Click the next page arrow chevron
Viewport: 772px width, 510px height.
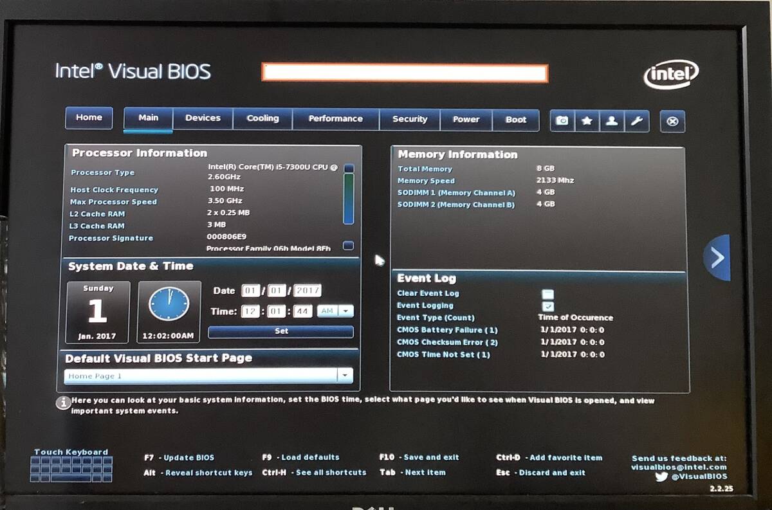point(717,258)
